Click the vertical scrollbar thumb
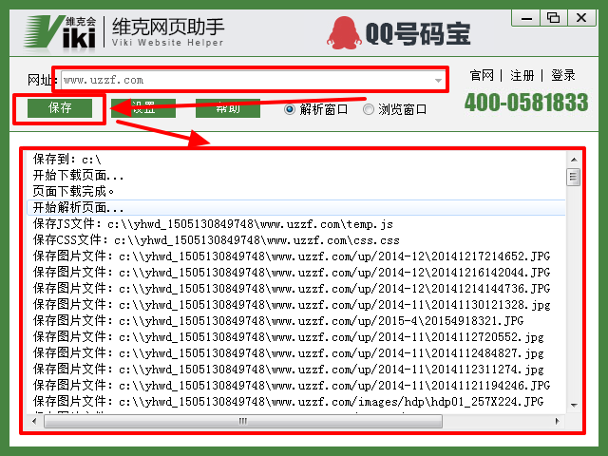The width and height of the screenshot is (608, 456). [x=573, y=178]
